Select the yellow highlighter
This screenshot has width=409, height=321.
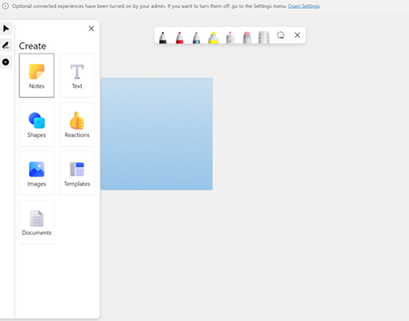click(x=213, y=38)
